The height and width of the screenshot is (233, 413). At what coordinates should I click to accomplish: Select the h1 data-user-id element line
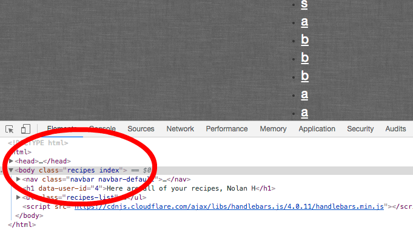coord(149,188)
